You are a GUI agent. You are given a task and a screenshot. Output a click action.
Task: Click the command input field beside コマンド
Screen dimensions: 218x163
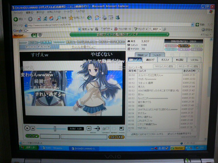pos(50,137)
